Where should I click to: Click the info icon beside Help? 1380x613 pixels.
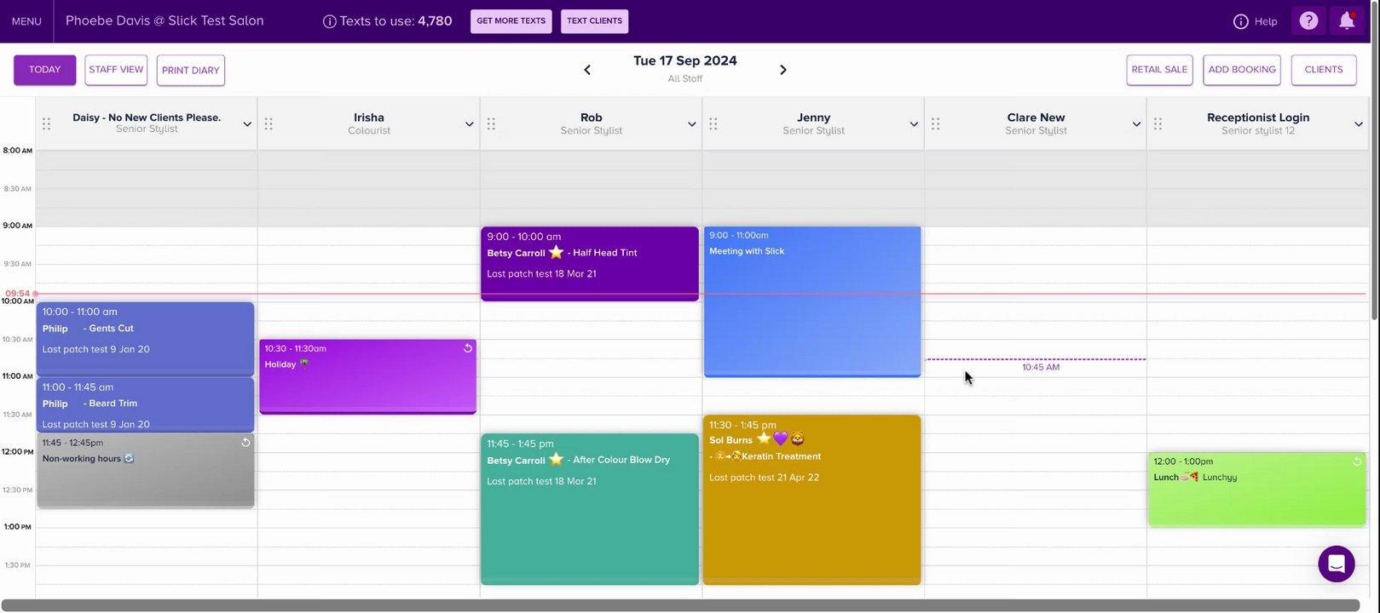coord(1241,21)
